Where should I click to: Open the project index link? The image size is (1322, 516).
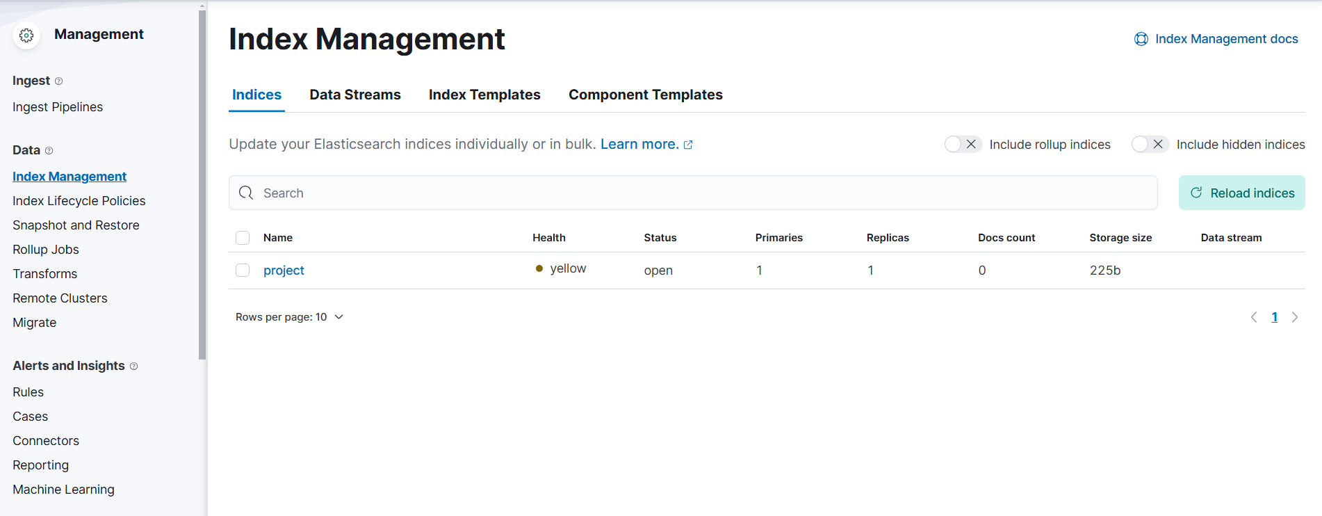[284, 271]
